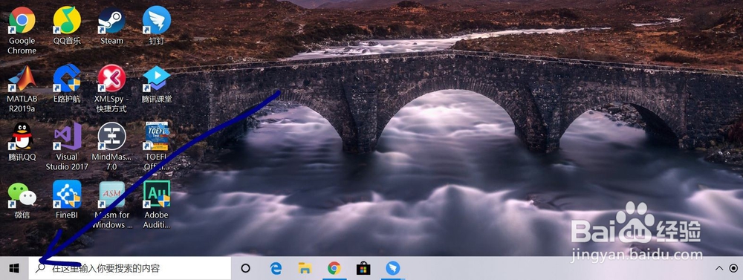
Task: Expand the hidden system tray icons
Action: [x=718, y=269]
